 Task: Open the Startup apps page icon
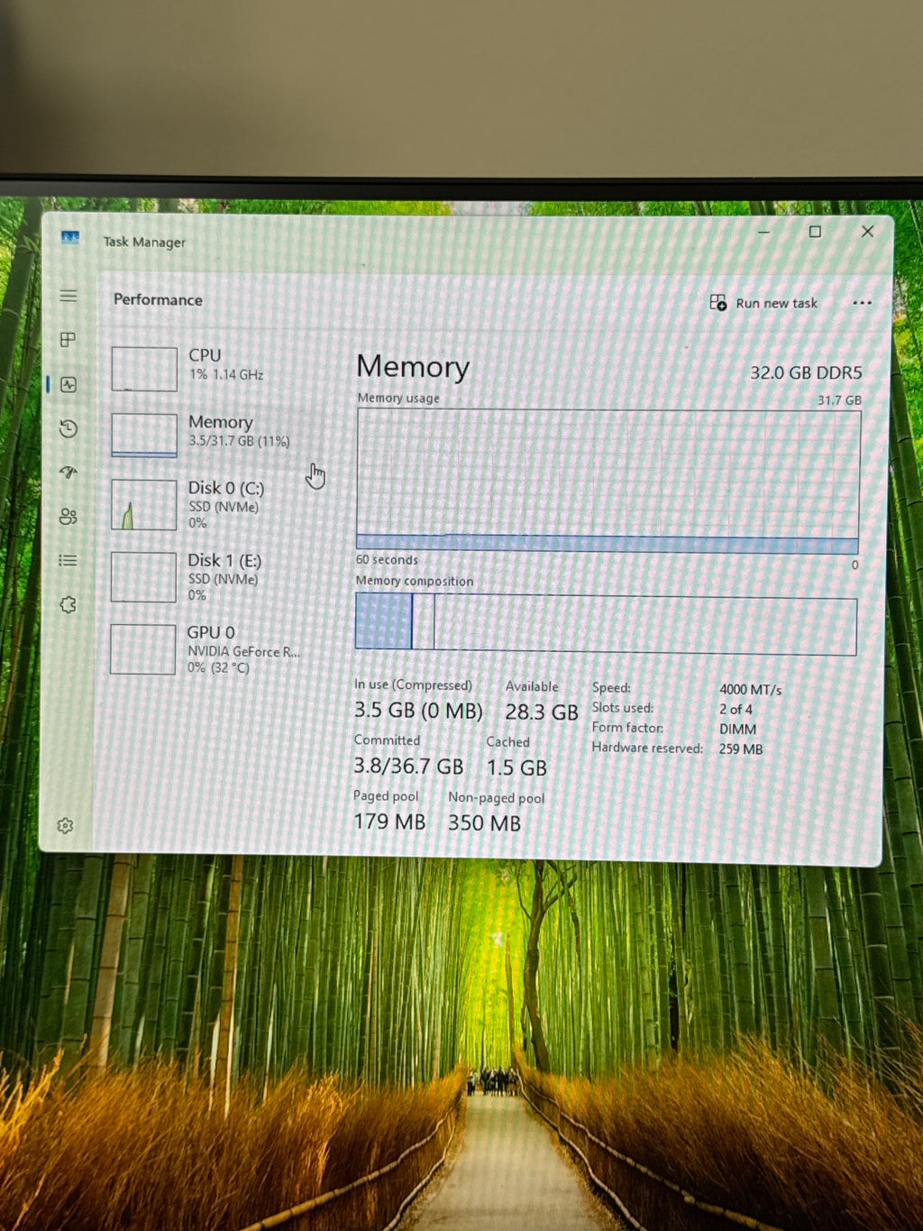[69, 472]
